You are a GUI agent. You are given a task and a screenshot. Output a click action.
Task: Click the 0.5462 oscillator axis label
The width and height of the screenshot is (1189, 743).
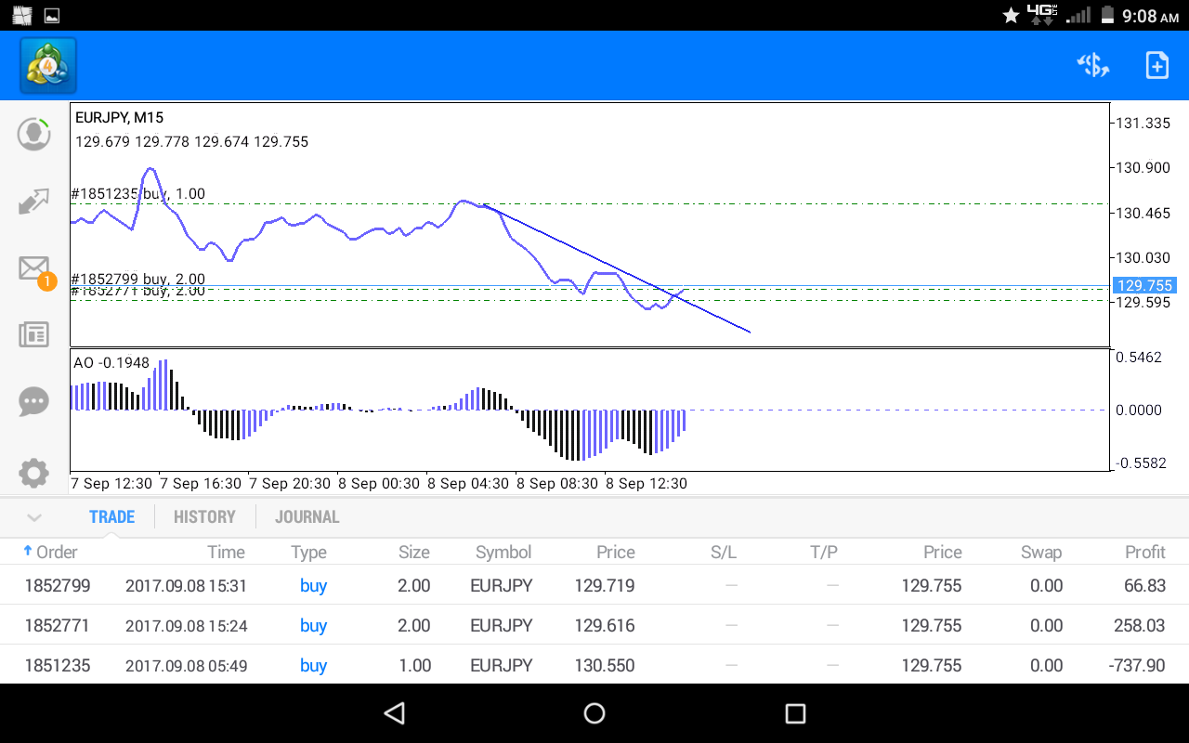pos(1139,358)
